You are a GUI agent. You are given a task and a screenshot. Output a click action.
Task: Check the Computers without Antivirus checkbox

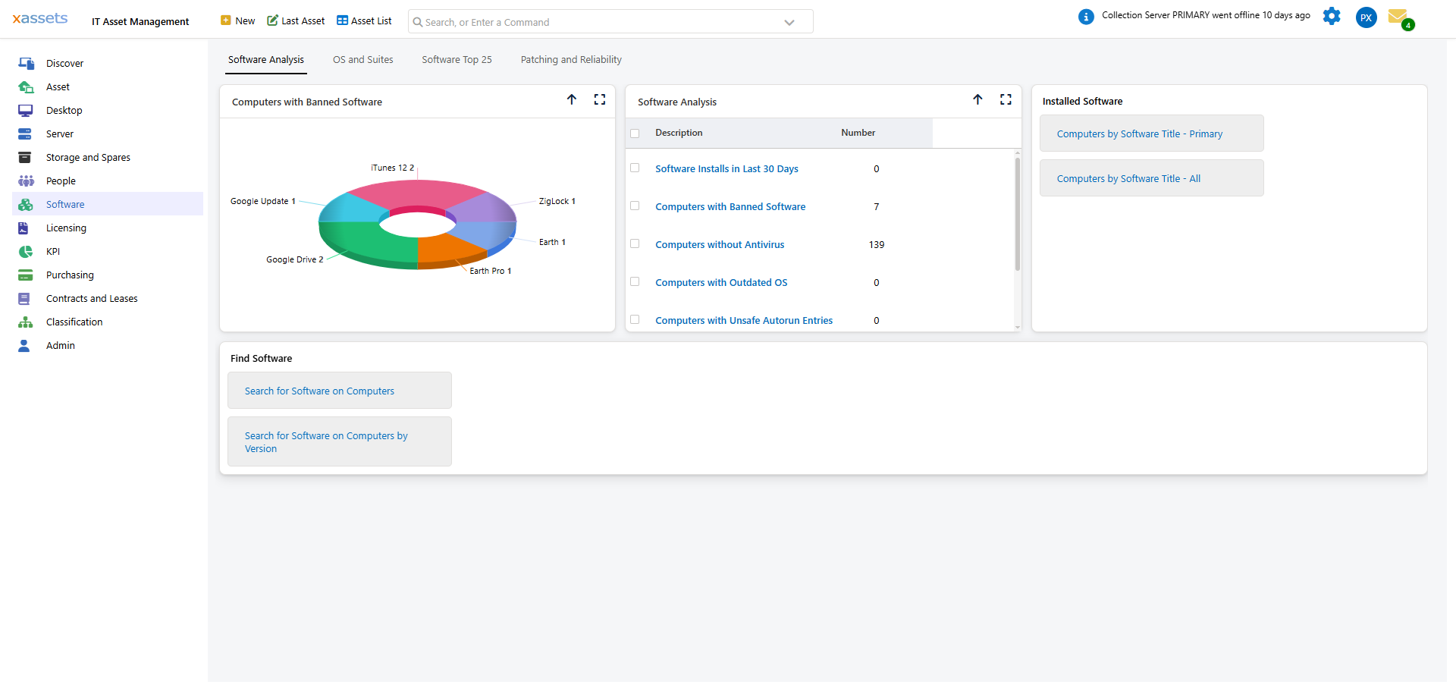tap(635, 243)
